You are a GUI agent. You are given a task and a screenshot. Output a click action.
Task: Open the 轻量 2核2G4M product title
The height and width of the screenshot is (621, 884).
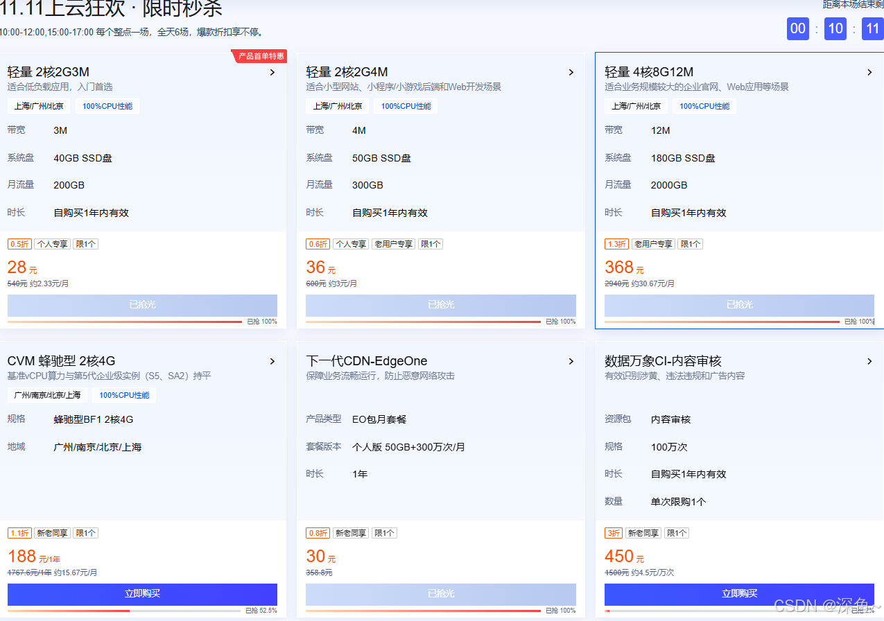[x=347, y=72]
